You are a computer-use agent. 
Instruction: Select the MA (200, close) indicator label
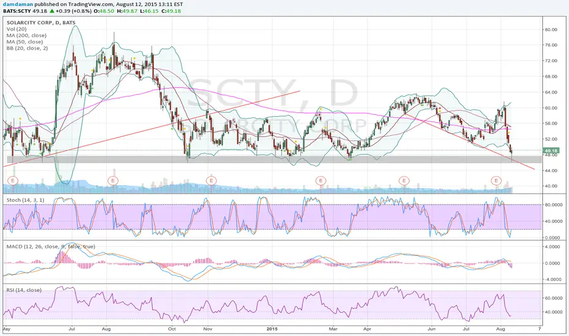click(x=26, y=35)
